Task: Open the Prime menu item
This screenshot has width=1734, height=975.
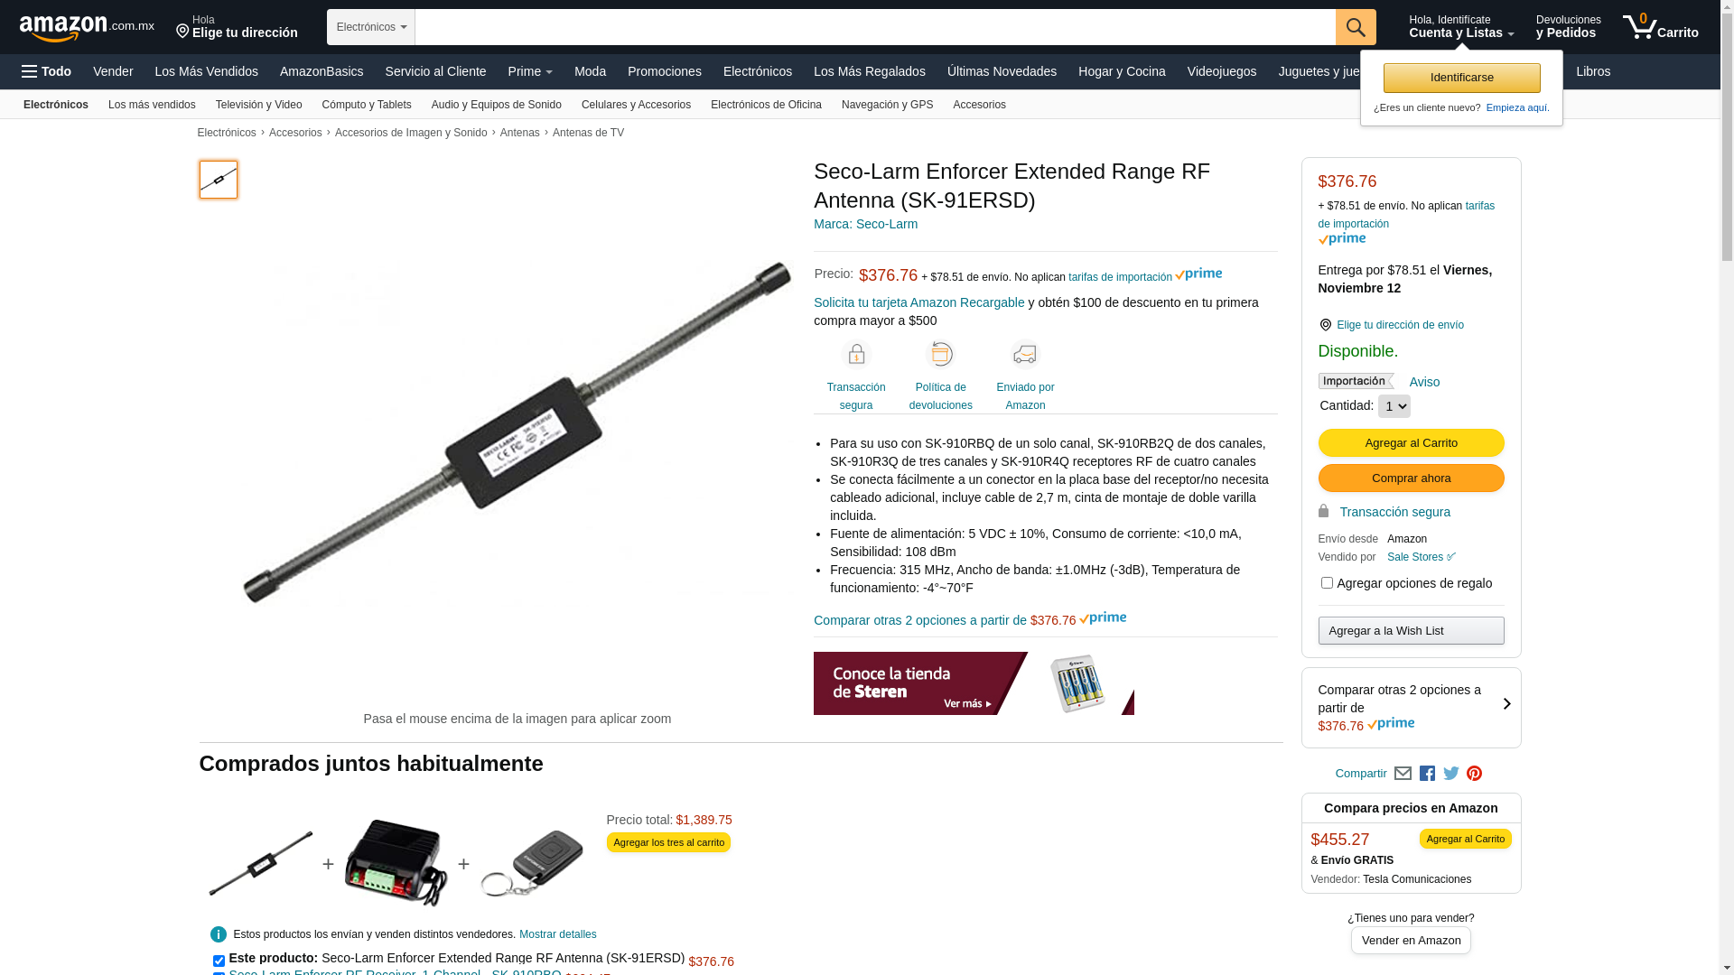Action: [530, 71]
